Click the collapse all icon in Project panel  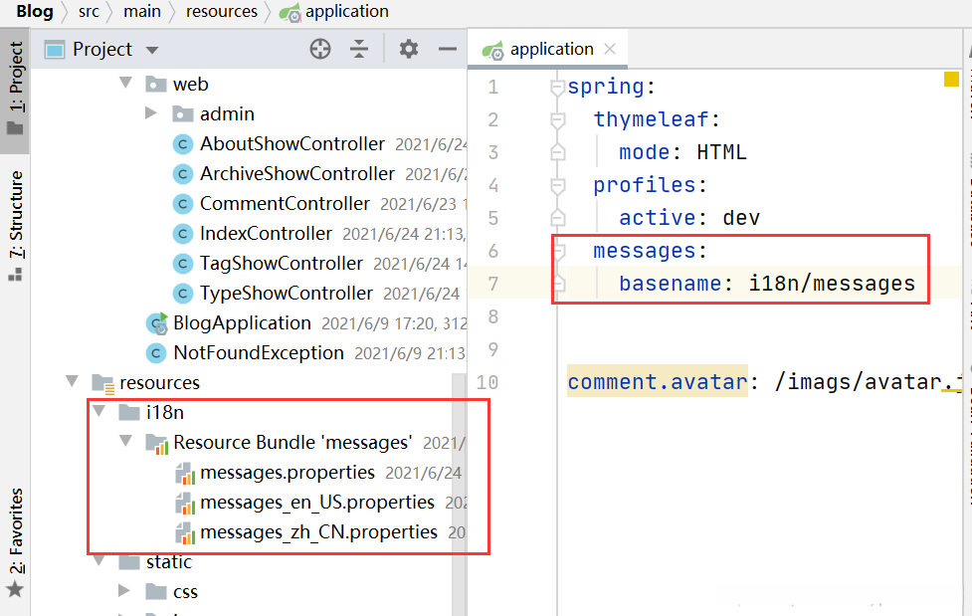pos(359,49)
